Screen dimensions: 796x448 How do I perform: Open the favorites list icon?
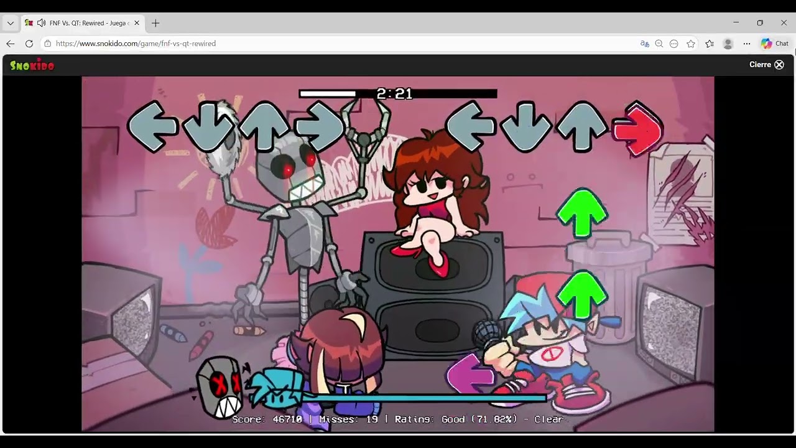tap(710, 44)
